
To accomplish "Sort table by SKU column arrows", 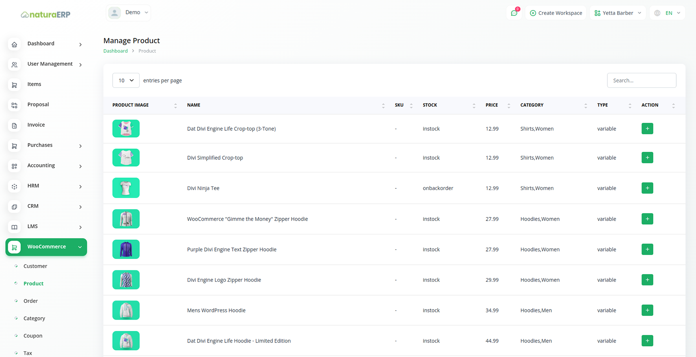I will click(x=411, y=105).
